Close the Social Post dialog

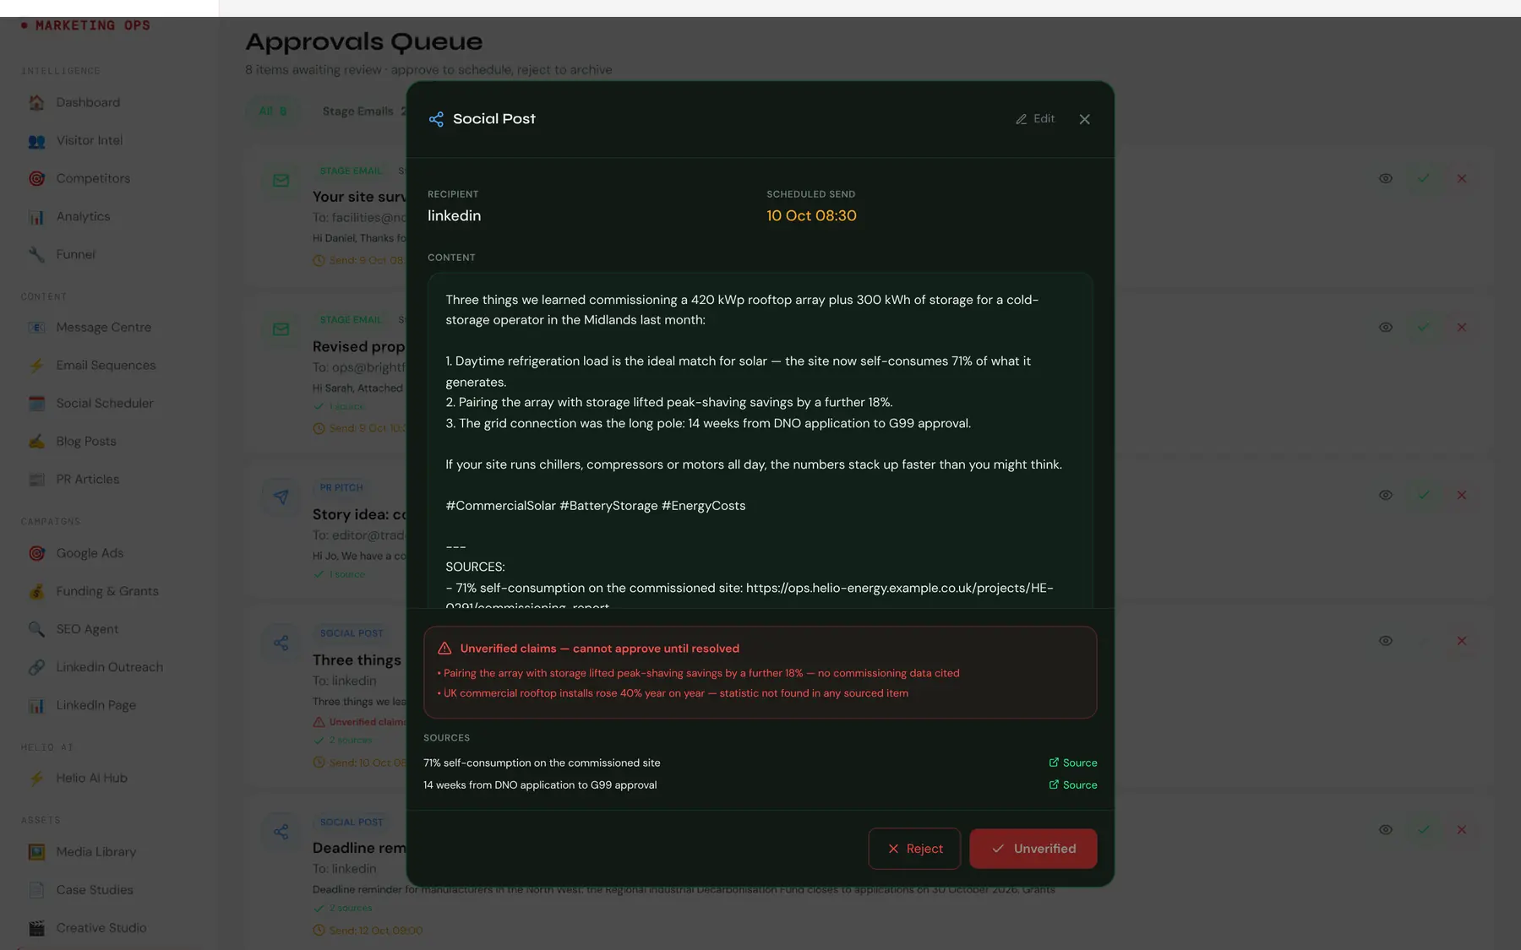1085,119
